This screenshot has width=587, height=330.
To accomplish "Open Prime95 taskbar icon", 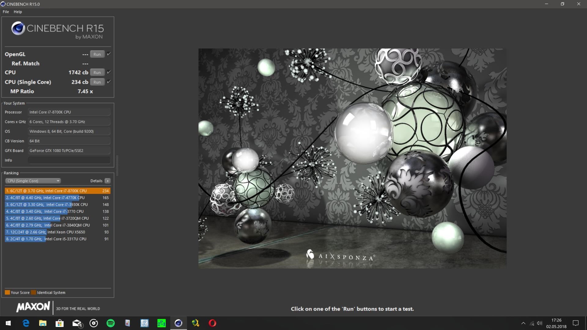I will (x=161, y=323).
